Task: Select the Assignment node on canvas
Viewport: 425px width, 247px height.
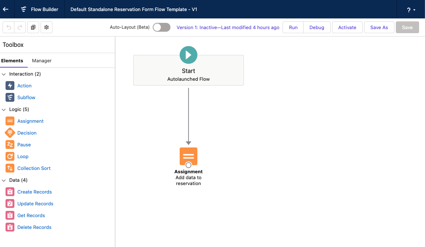Action: 189,156
